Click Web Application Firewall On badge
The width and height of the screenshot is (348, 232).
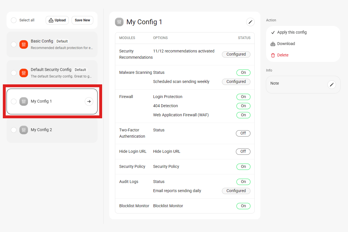coord(243,115)
